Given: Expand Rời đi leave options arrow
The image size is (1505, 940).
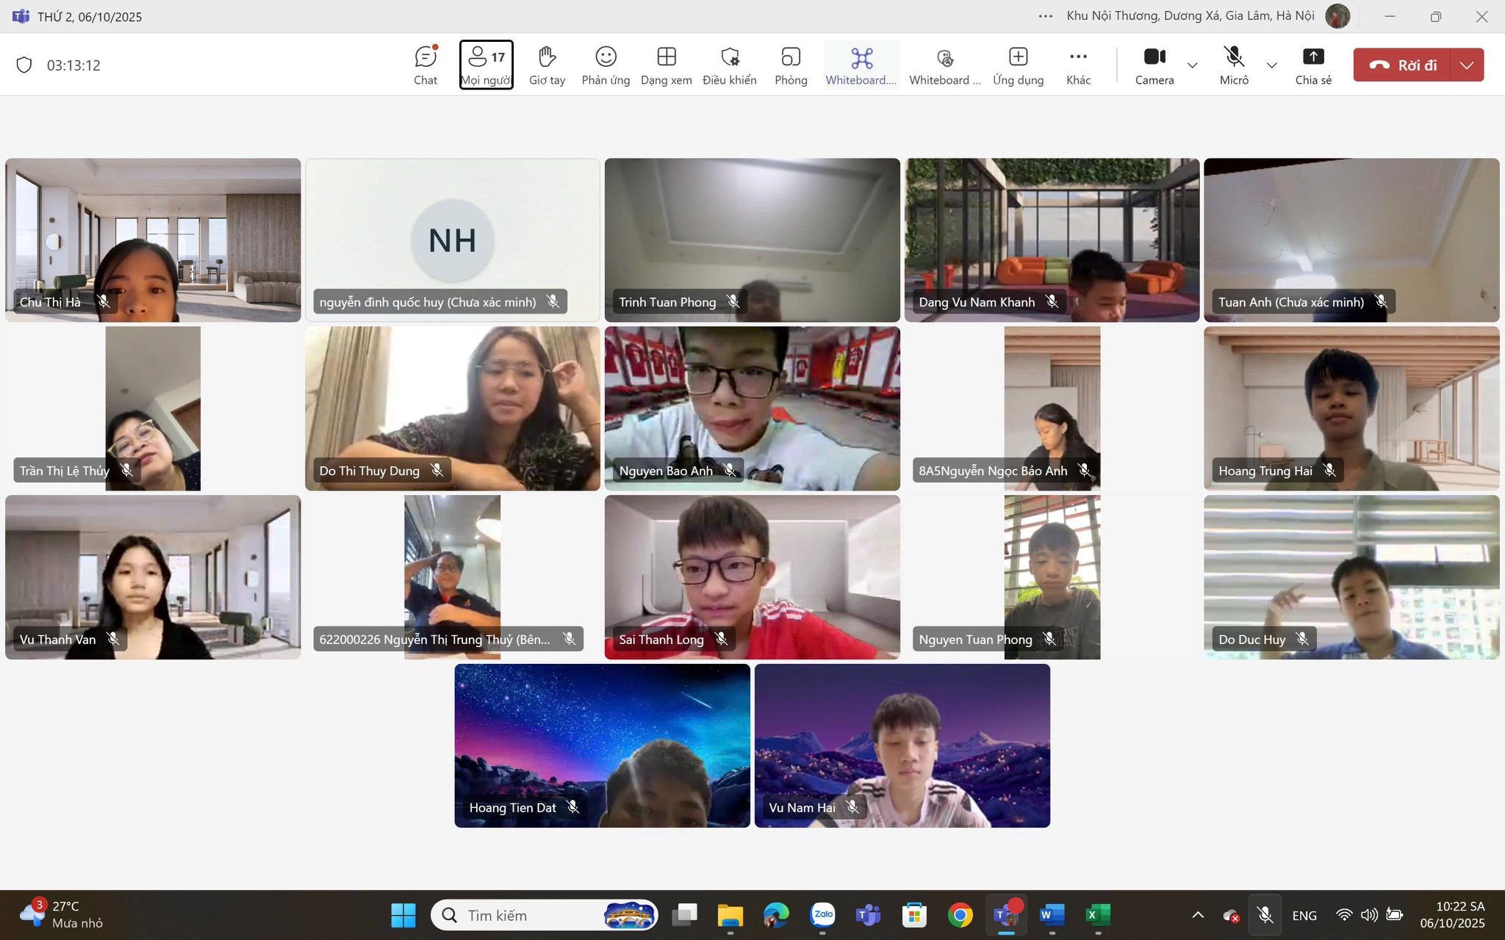Looking at the screenshot, I should (x=1467, y=65).
